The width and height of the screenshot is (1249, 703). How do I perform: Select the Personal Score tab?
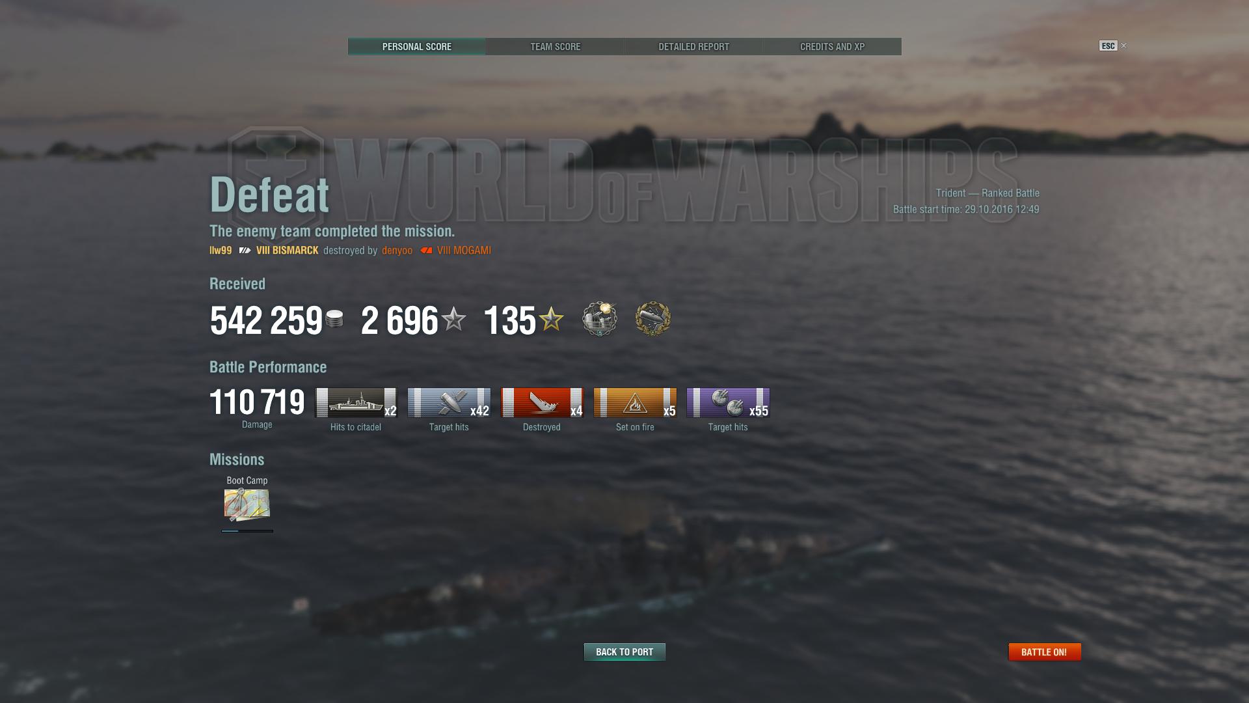click(417, 47)
